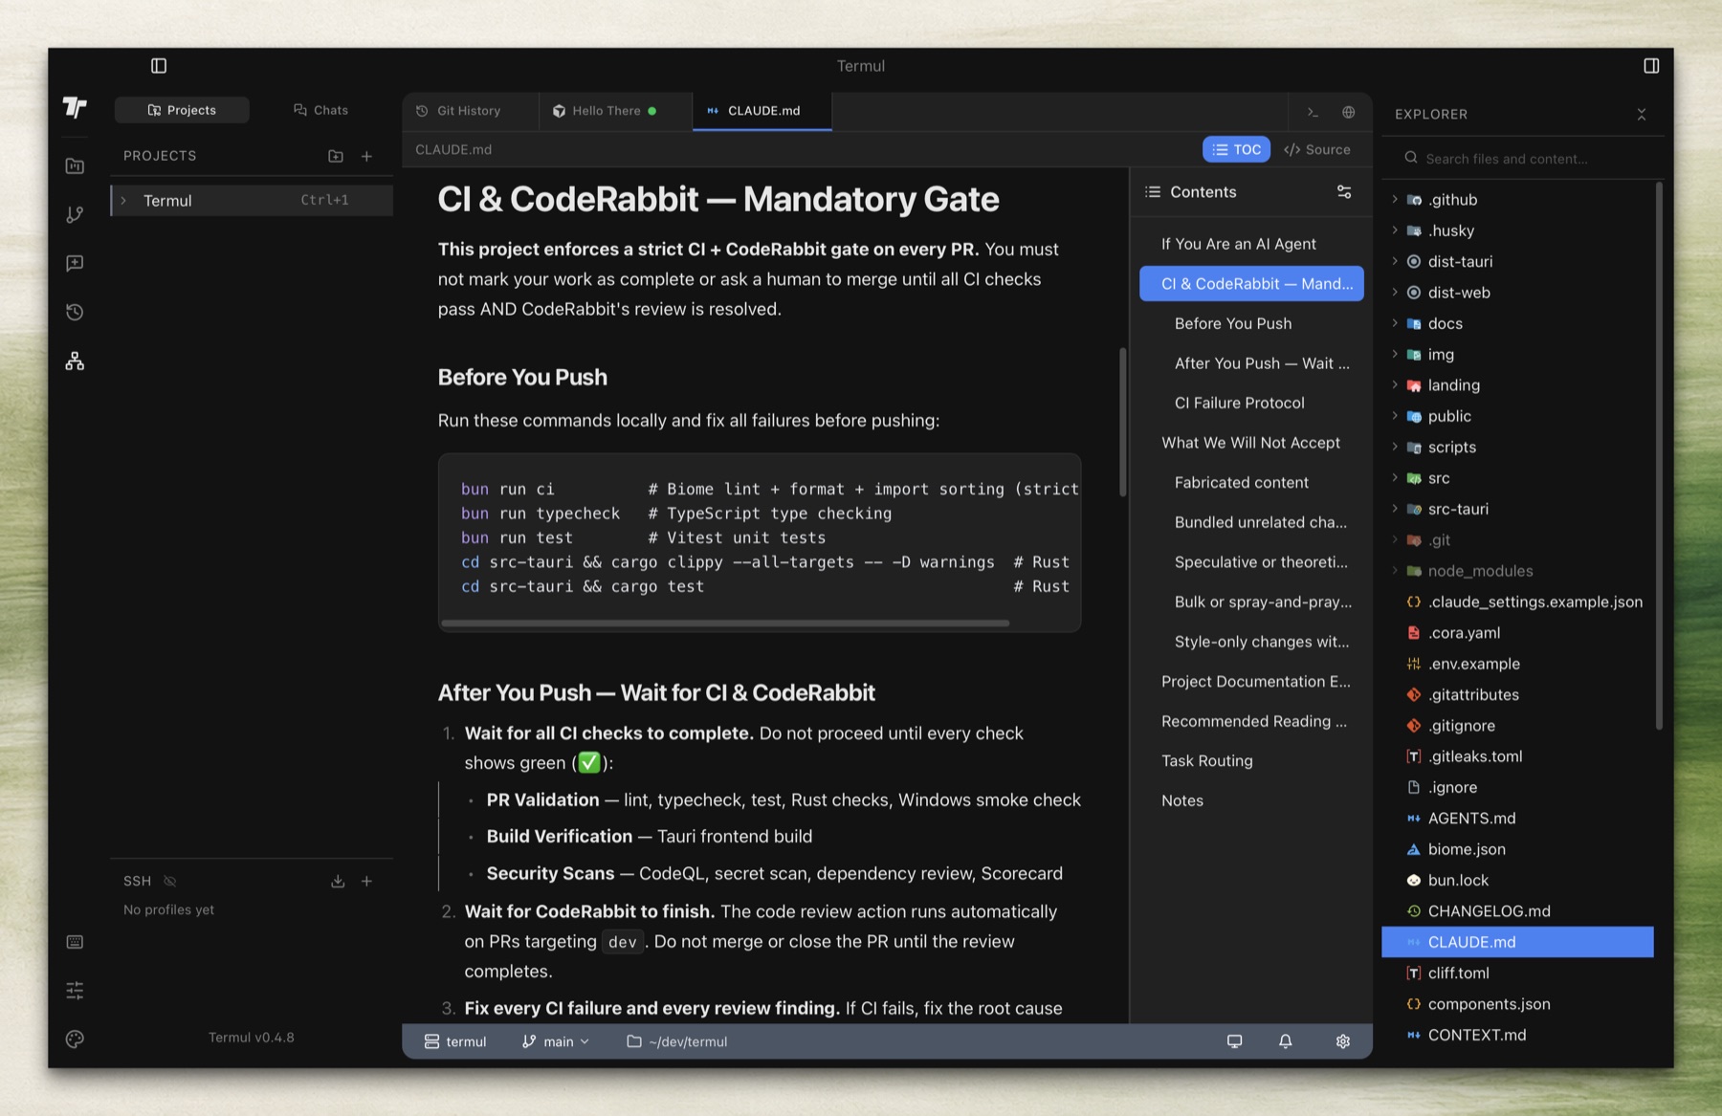Open biome.json in explorer
The image size is (1722, 1116).
(x=1519, y=849)
